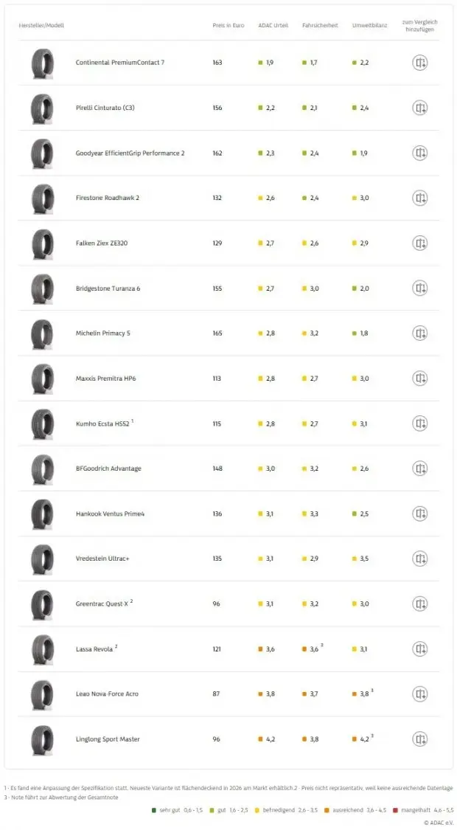Add Leao Nova-Force Acro to comparison
The width and height of the screenshot is (457, 830).
click(x=419, y=694)
